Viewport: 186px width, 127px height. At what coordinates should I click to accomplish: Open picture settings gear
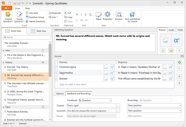(163, 51)
